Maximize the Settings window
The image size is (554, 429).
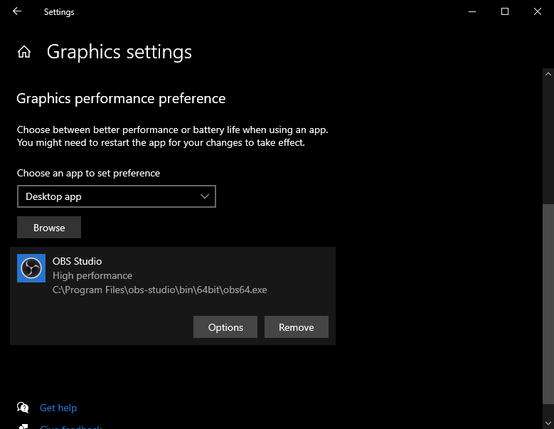pos(505,11)
